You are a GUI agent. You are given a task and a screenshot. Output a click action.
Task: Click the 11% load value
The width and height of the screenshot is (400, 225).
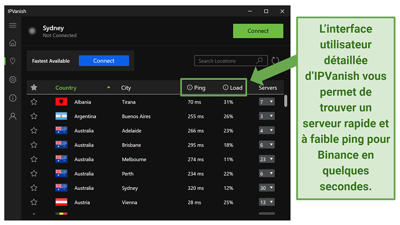tap(228, 159)
